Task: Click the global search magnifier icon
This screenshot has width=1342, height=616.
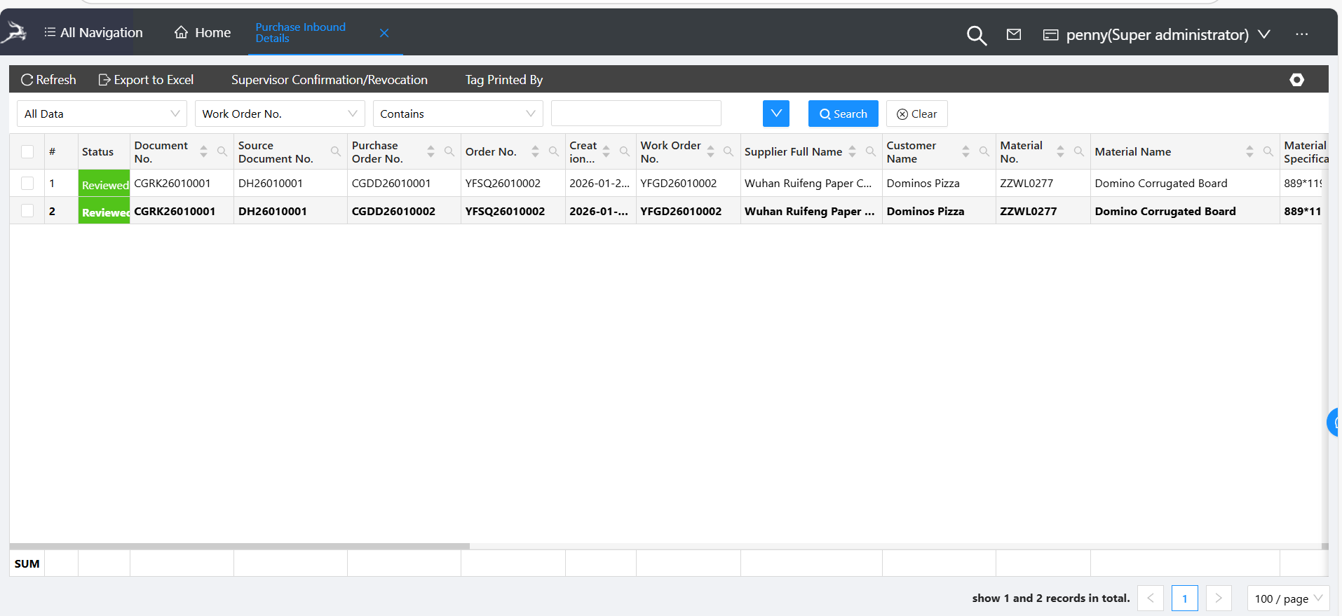Action: [x=976, y=35]
